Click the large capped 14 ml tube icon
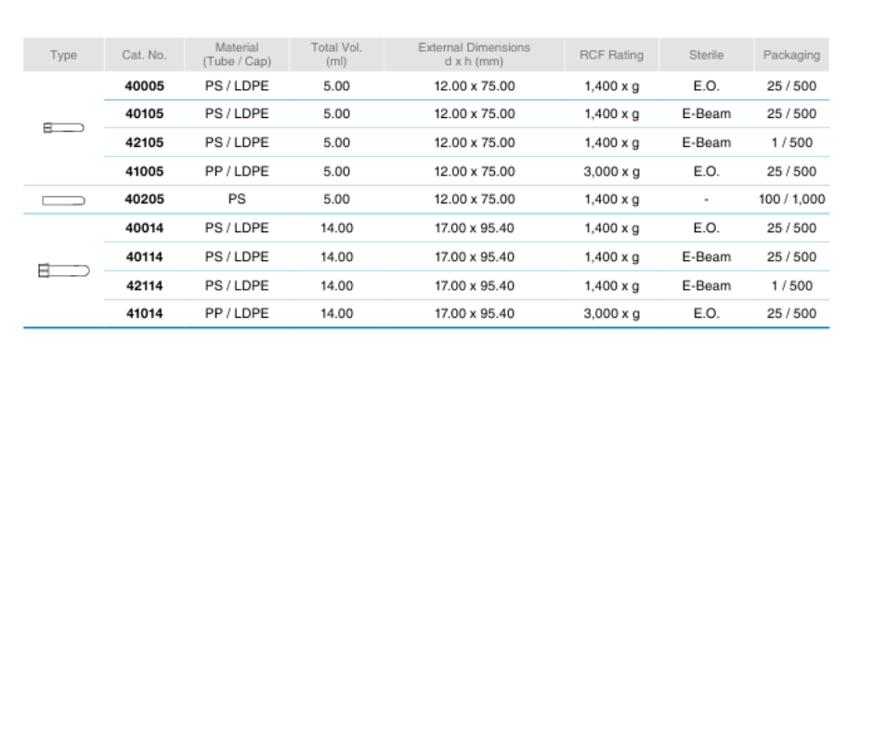Viewport: 873px width, 732px height. (x=63, y=271)
